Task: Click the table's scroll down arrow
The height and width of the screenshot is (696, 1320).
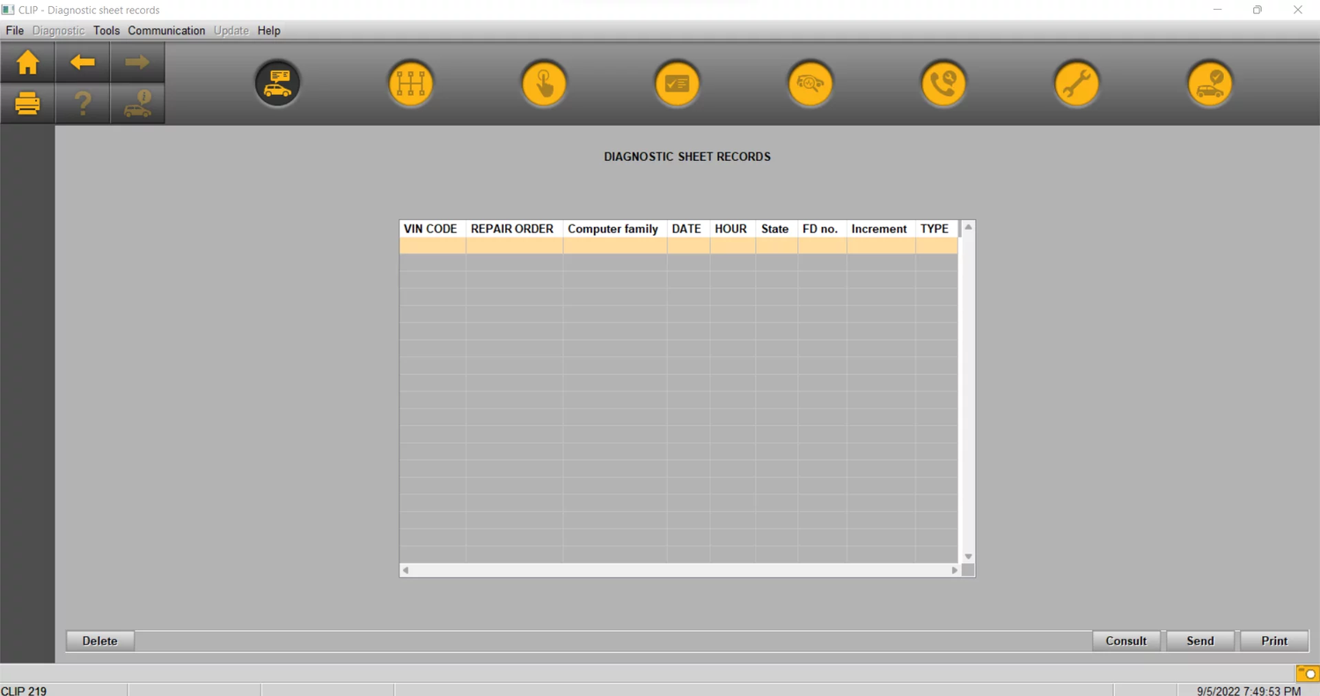Action: (968, 556)
